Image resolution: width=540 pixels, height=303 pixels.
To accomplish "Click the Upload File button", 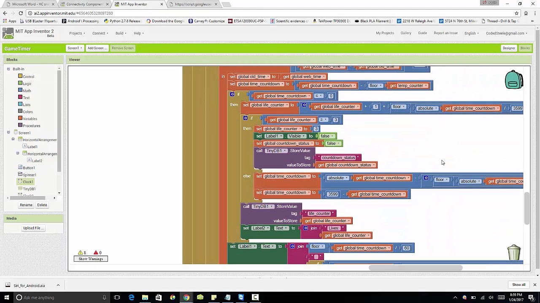I will click(33, 228).
